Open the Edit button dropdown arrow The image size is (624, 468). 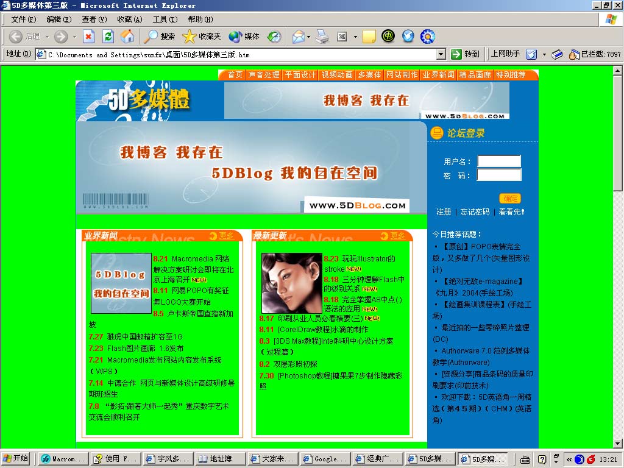(355, 37)
